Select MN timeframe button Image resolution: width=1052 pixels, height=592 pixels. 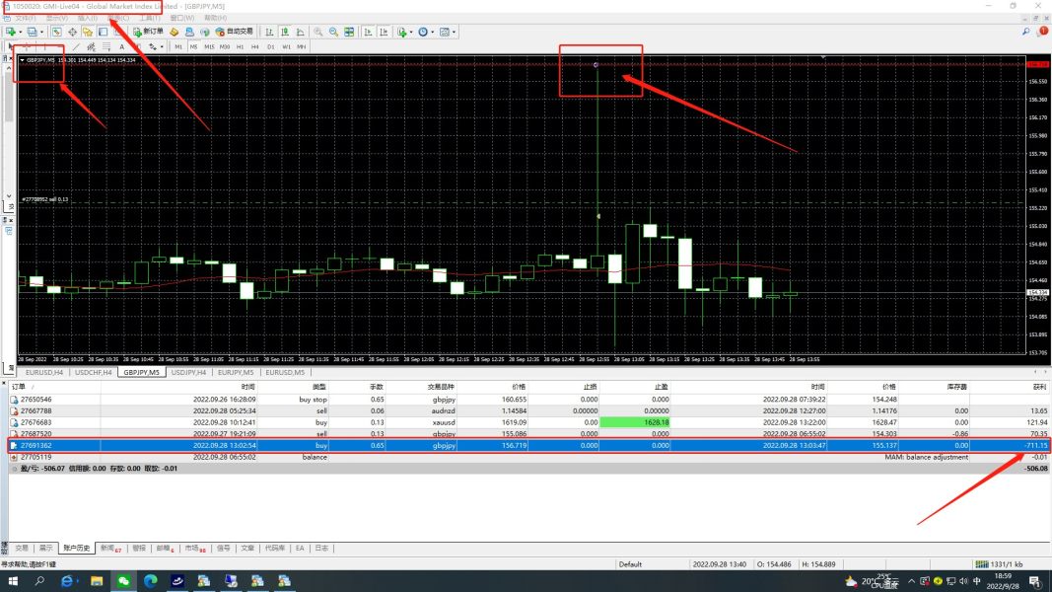pyautogui.click(x=302, y=46)
